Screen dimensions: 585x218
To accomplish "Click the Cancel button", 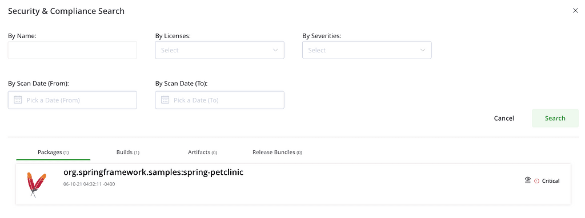I will coord(504,118).
